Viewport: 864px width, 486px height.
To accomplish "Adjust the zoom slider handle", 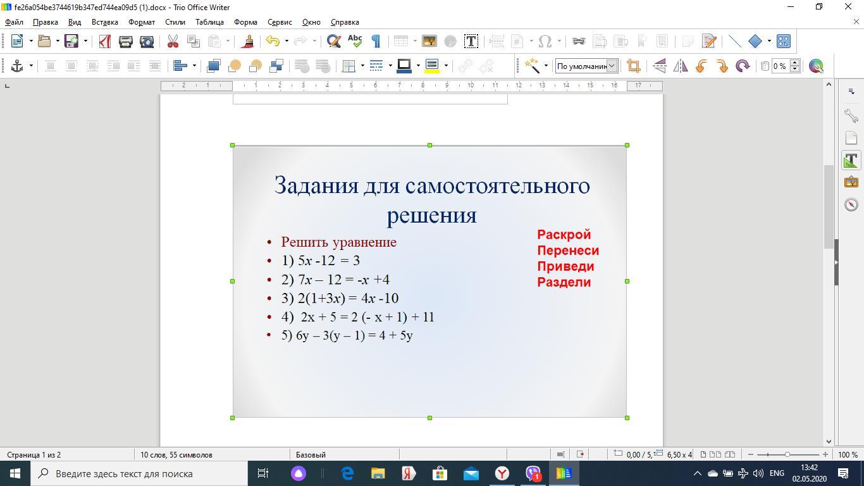I will coord(787,454).
